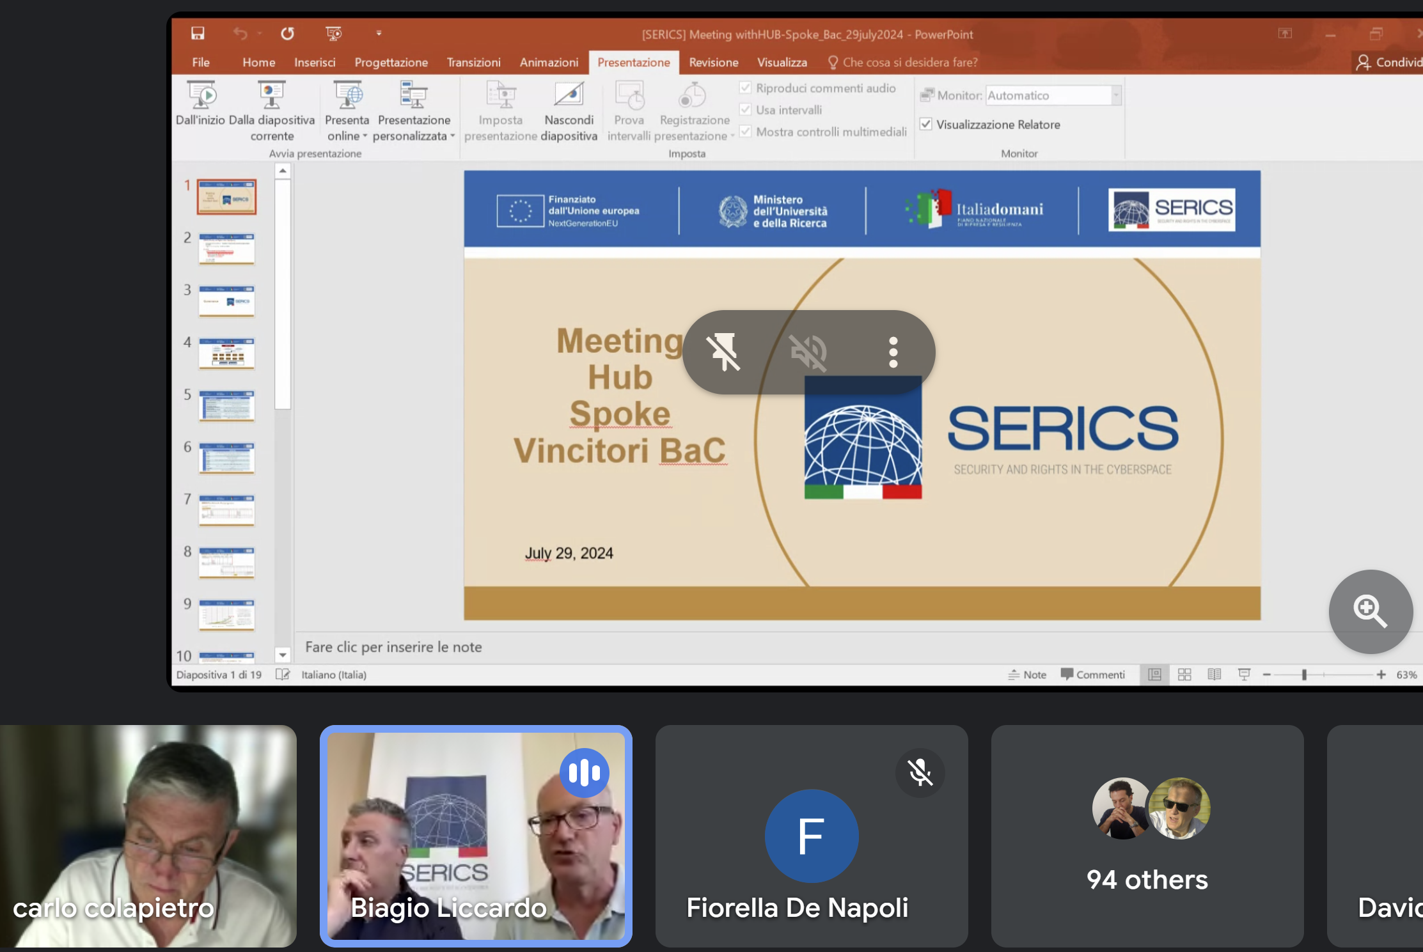The image size is (1423, 952).
Task: Click the unpin icon on presentation overlay
Action: 724,352
